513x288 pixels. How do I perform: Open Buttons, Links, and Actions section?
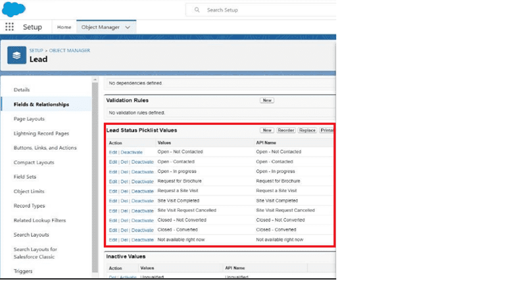tap(45, 148)
